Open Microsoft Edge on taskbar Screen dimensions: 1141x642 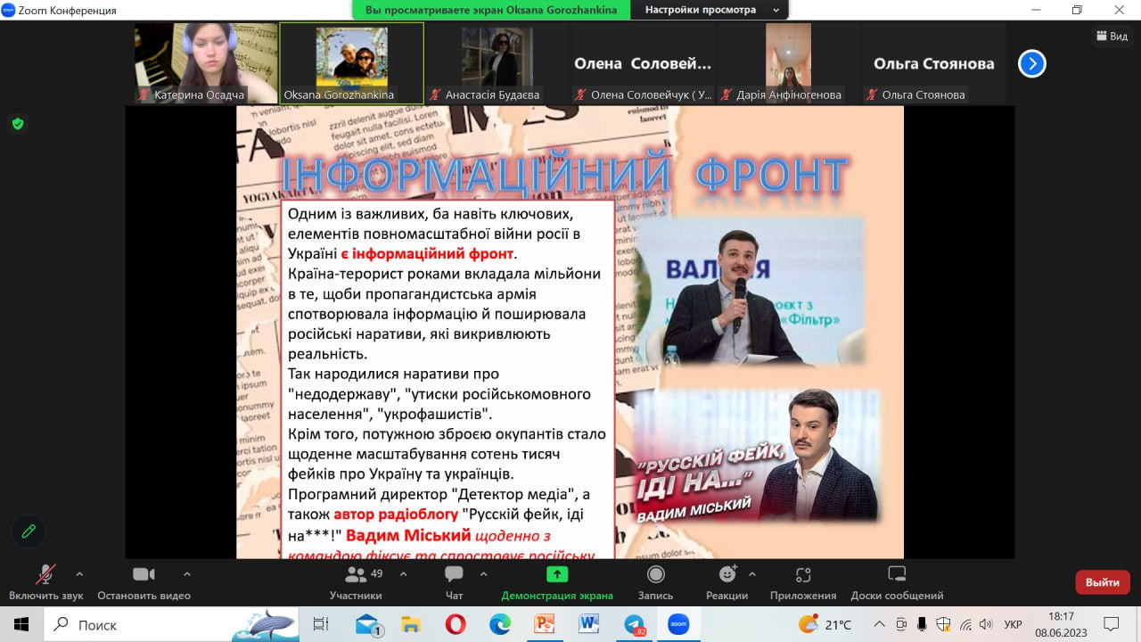tap(499, 624)
